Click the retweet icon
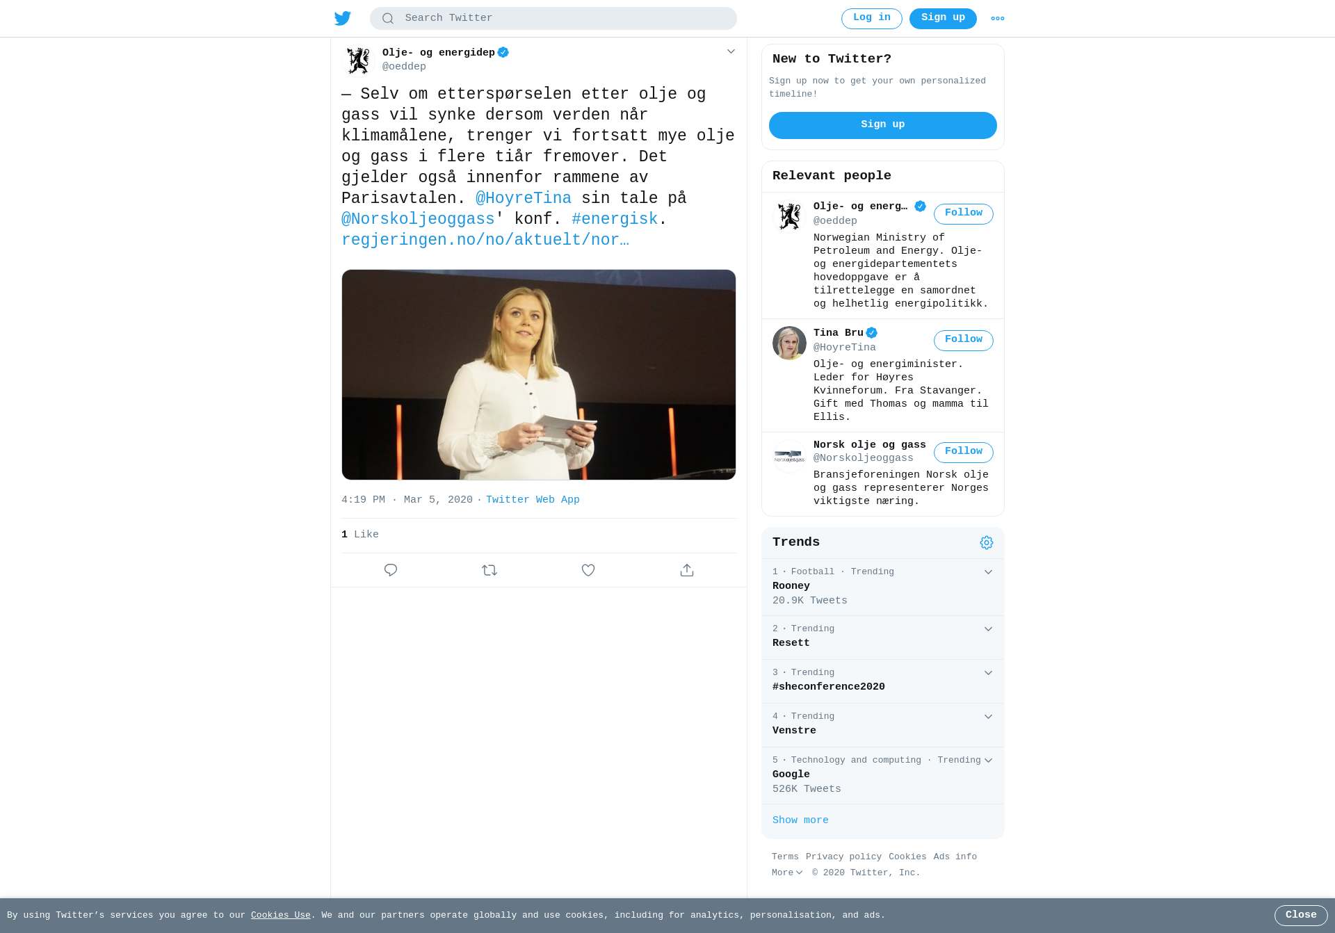 pos(489,570)
